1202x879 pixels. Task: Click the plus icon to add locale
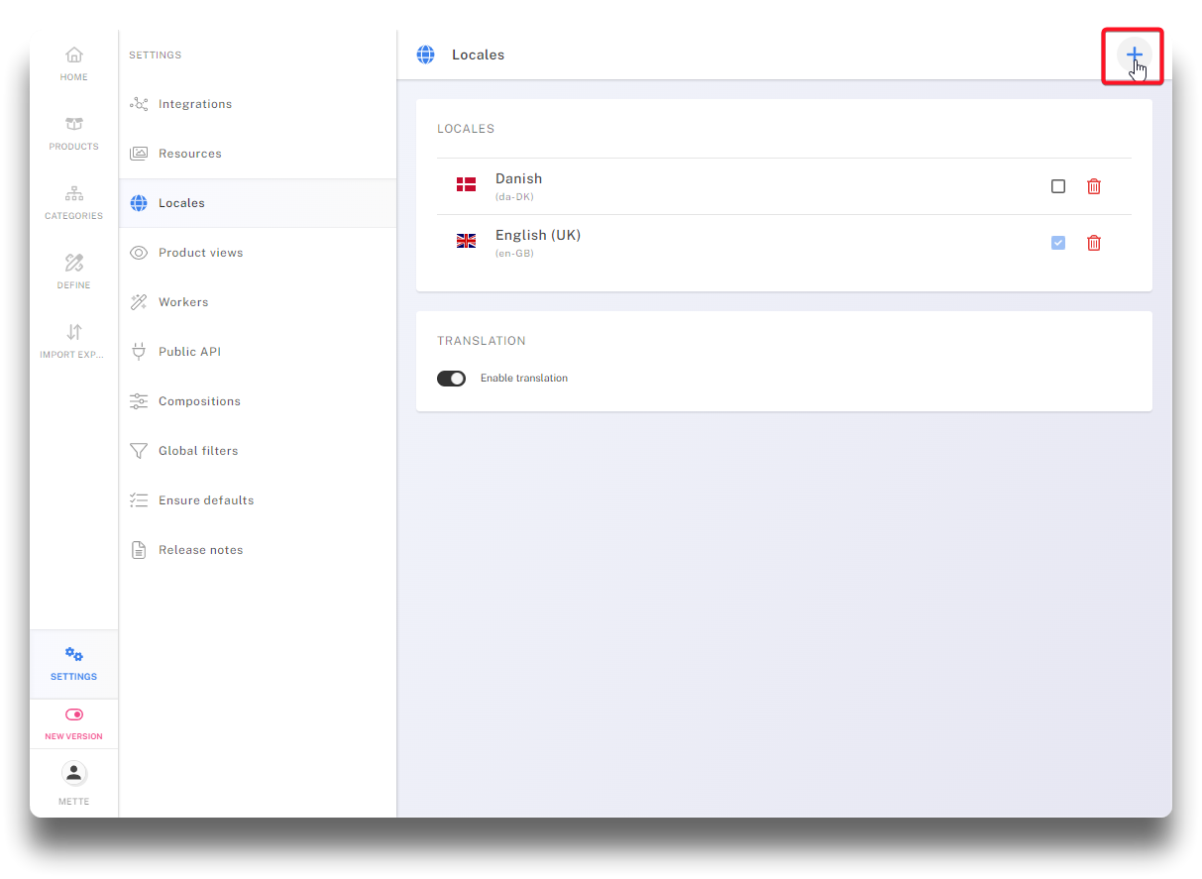[1134, 55]
